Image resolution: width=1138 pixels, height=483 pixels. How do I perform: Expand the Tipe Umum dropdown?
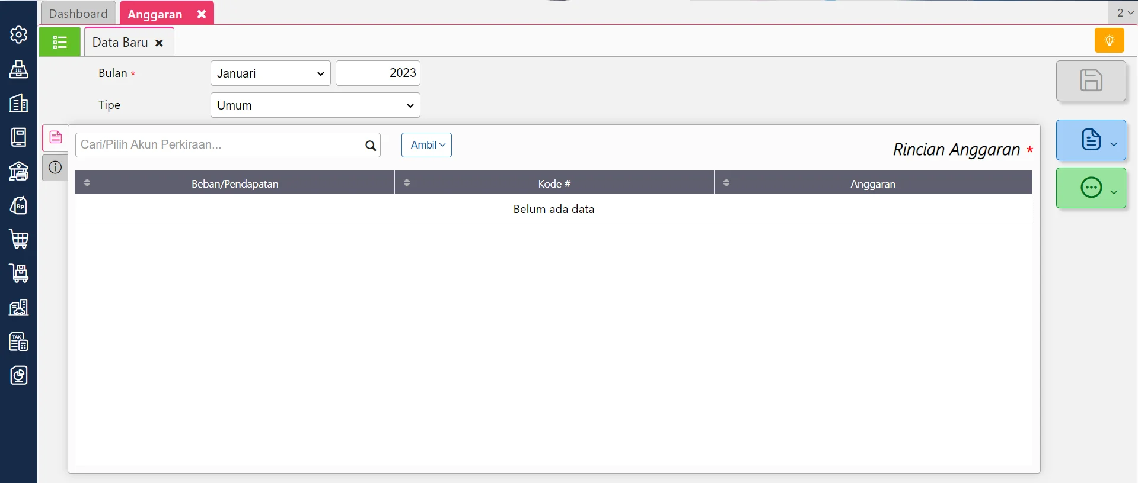pos(315,105)
